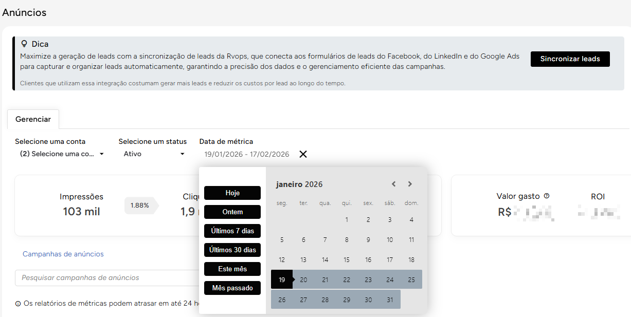The height and width of the screenshot is (317, 631).
Task: Apply the Últimos 7 dias preset
Action: pyautogui.click(x=232, y=231)
